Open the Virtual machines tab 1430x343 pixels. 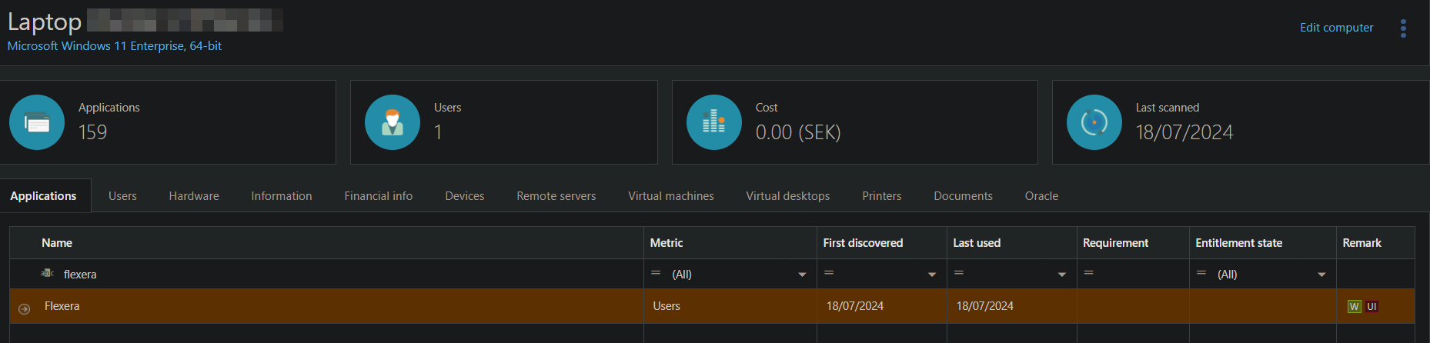(671, 196)
